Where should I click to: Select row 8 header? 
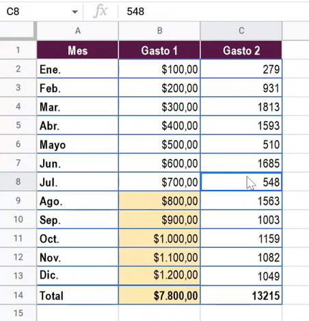coord(18,182)
